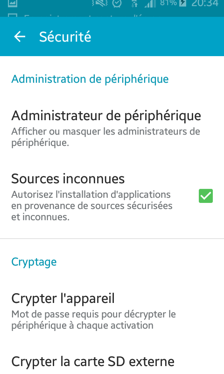The image size is (224, 374).
Task: Tap the mobile data arrows icon
Action: [135, 3]
